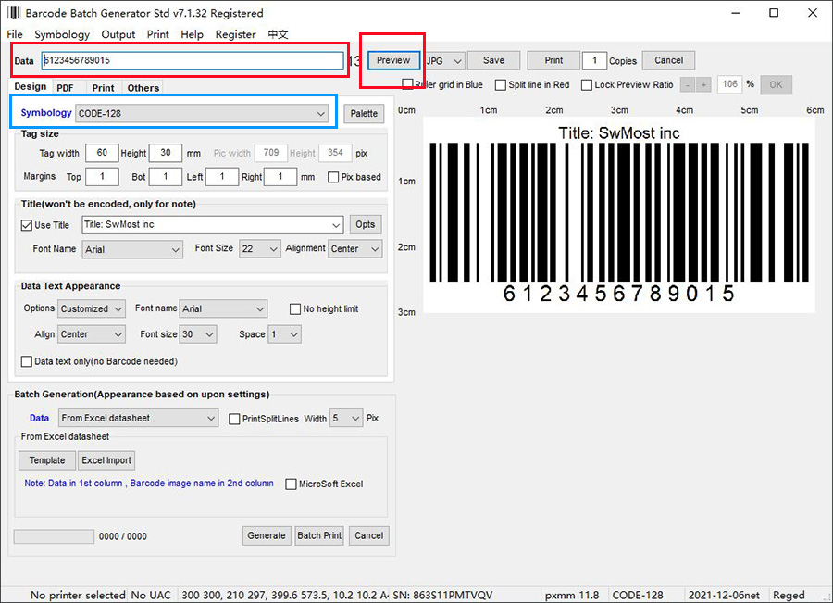Click the preview ratio percent field

pos(729,84)
